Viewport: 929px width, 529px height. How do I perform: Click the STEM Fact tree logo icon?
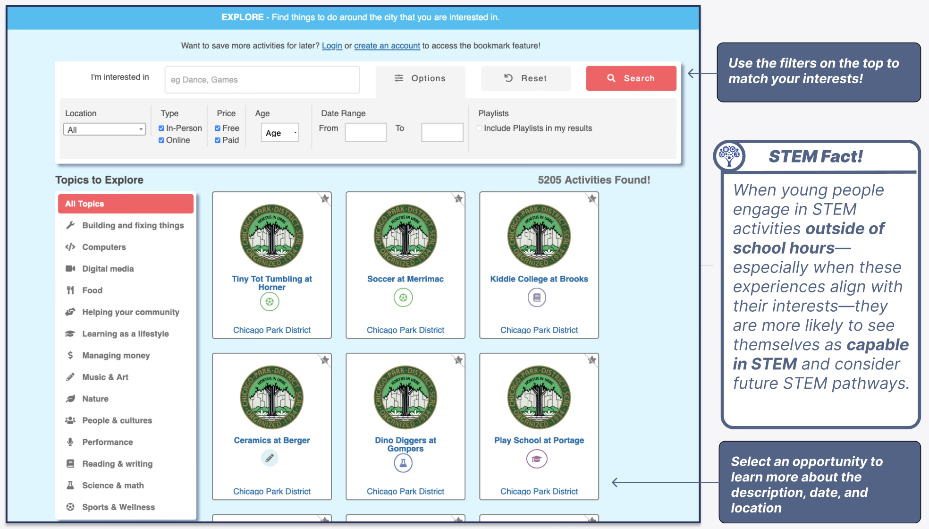click(729, 156)
